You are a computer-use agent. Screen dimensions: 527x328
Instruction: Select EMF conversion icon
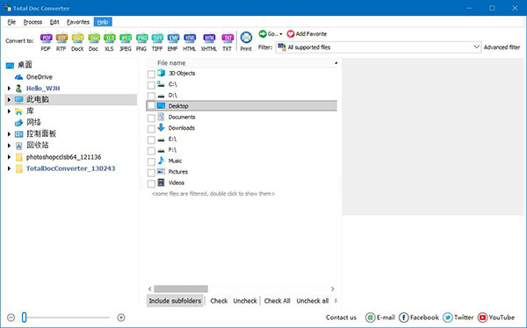pyautogui.click(x=173, y=38)
